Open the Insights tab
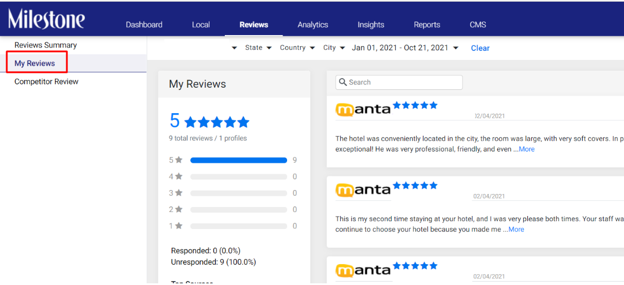Viewport: 624px width, 285px height. click(x=371, y=25)
